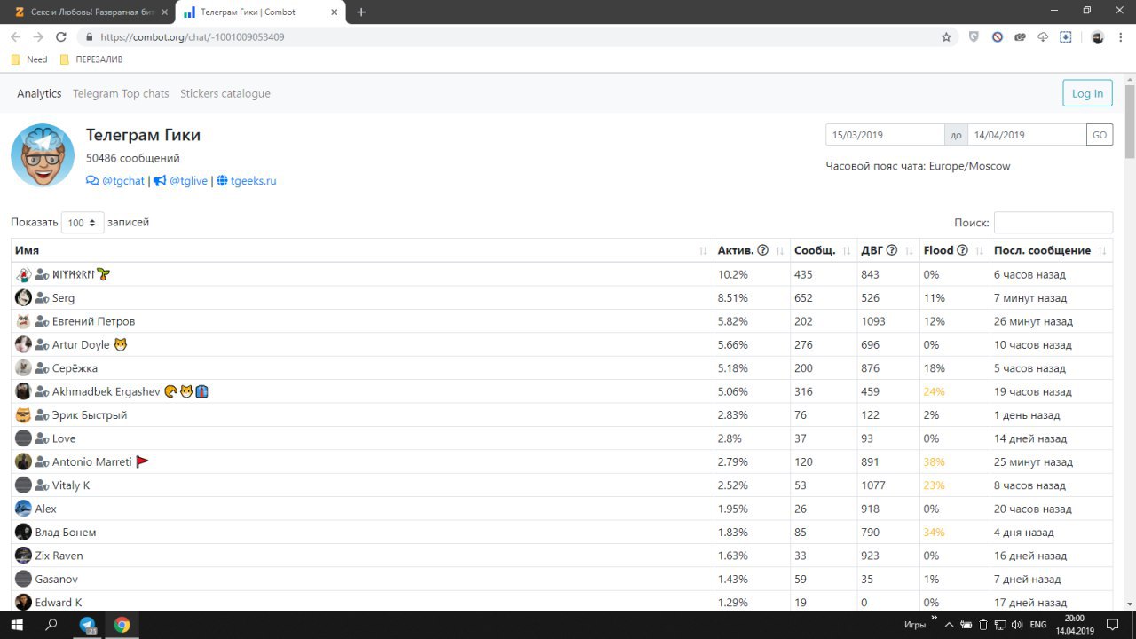Click the 50486 сообщений count
The height and width of the screenshot is (639, 1136).
133,158
